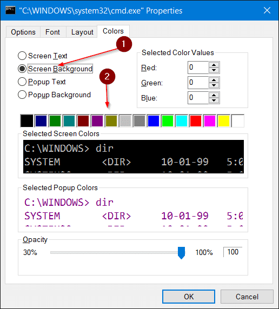Screen dimensions: 279x309
Task: Close the Properties dialog
Action: coord(267,10)
